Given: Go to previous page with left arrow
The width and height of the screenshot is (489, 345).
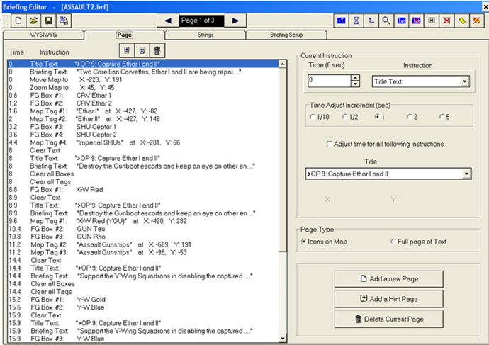Looking at the screenshot, I should pos(168,21).
